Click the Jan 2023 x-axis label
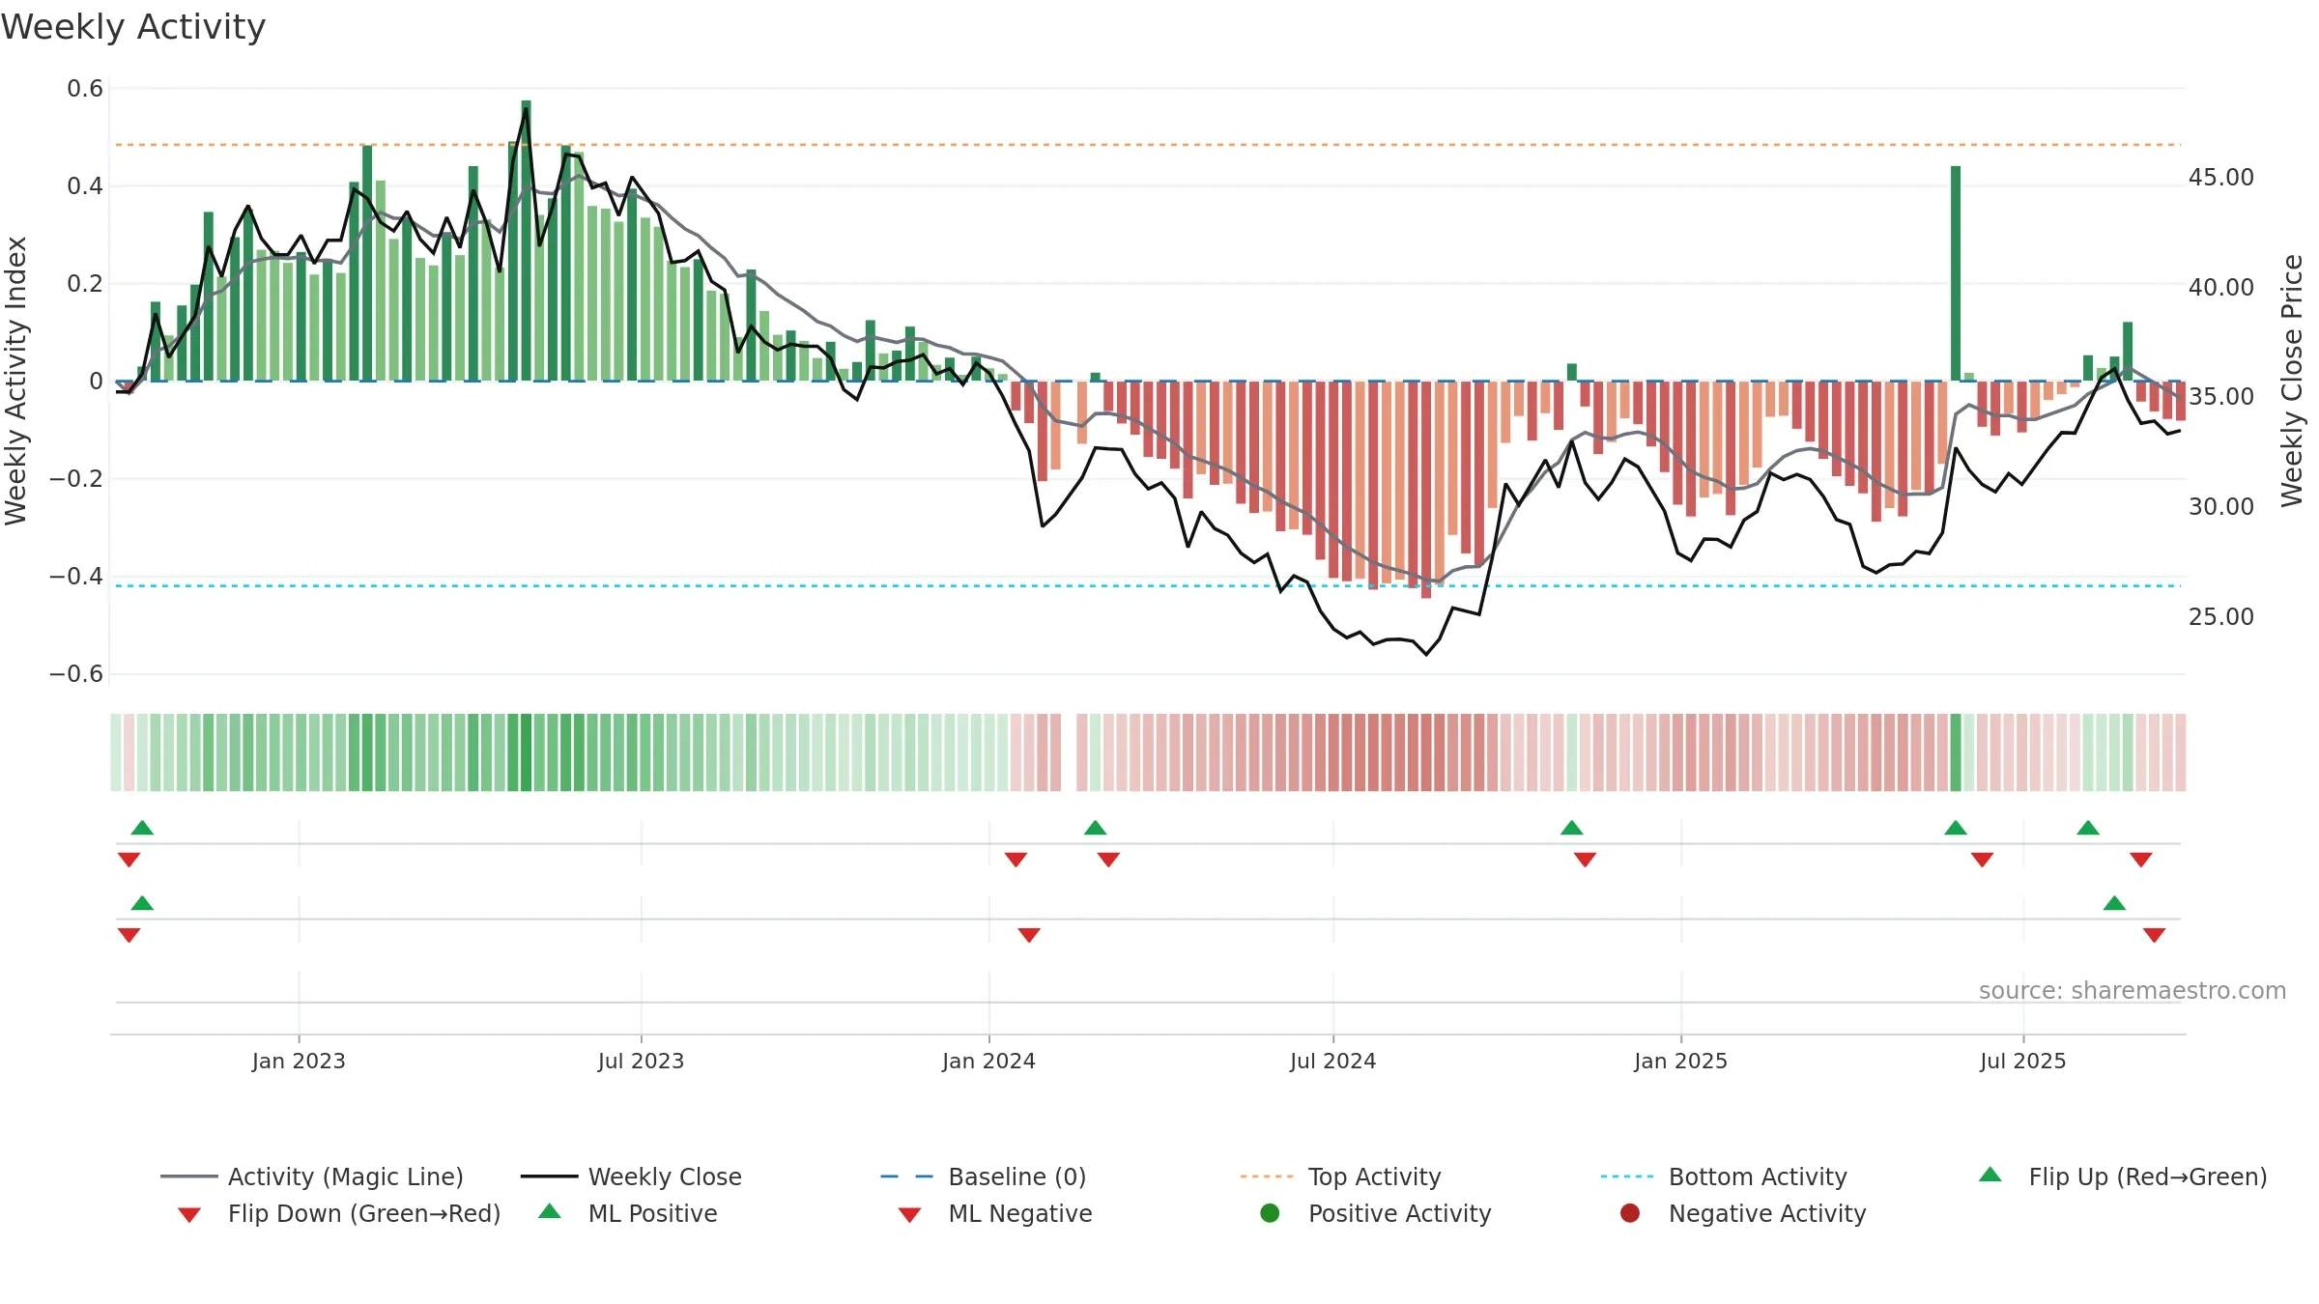 [299, 1061]
